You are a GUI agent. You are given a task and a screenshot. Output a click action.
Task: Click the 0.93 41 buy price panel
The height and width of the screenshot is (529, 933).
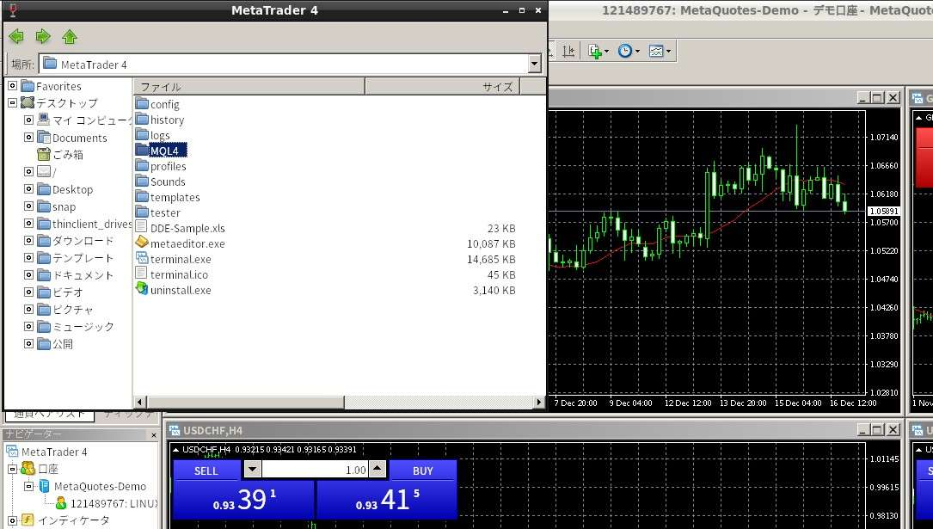click(x=387, y=500)
